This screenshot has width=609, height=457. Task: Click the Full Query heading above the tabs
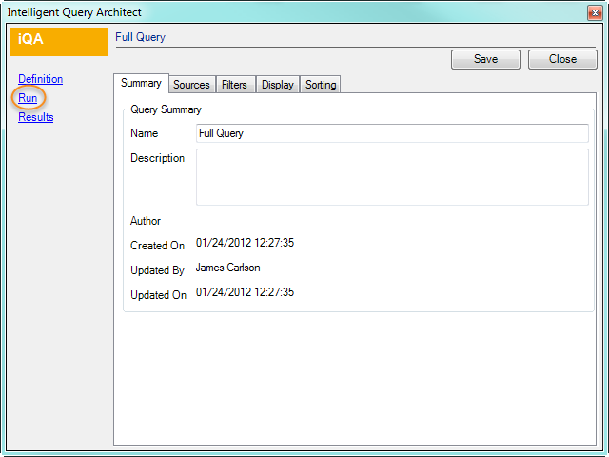(140, 37)
